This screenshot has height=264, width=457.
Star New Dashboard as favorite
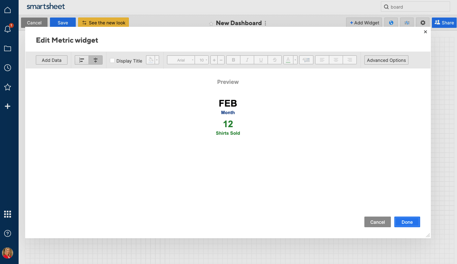[x=211, y=23]
